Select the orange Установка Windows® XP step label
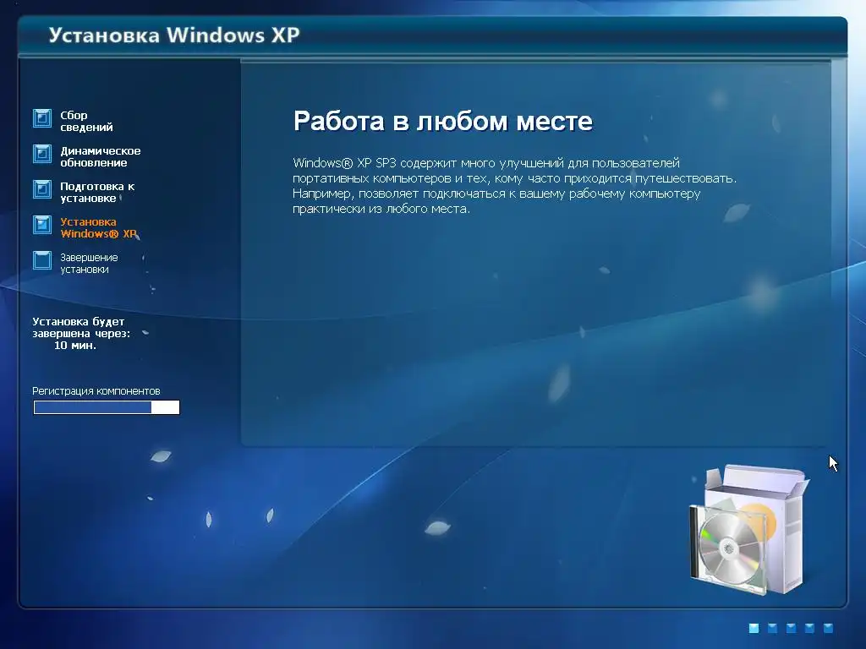 (98, 227)
